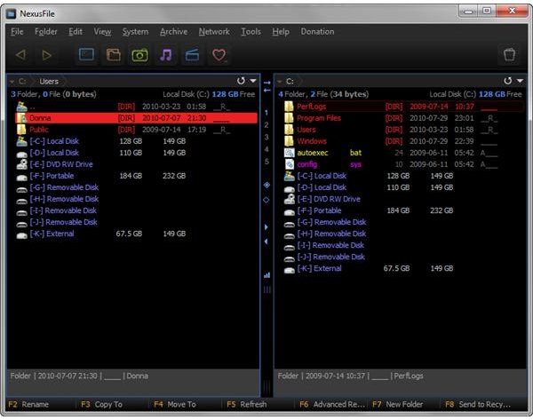The image size is (533, 420).
Task: Open the Network menu
Action: 214,32
